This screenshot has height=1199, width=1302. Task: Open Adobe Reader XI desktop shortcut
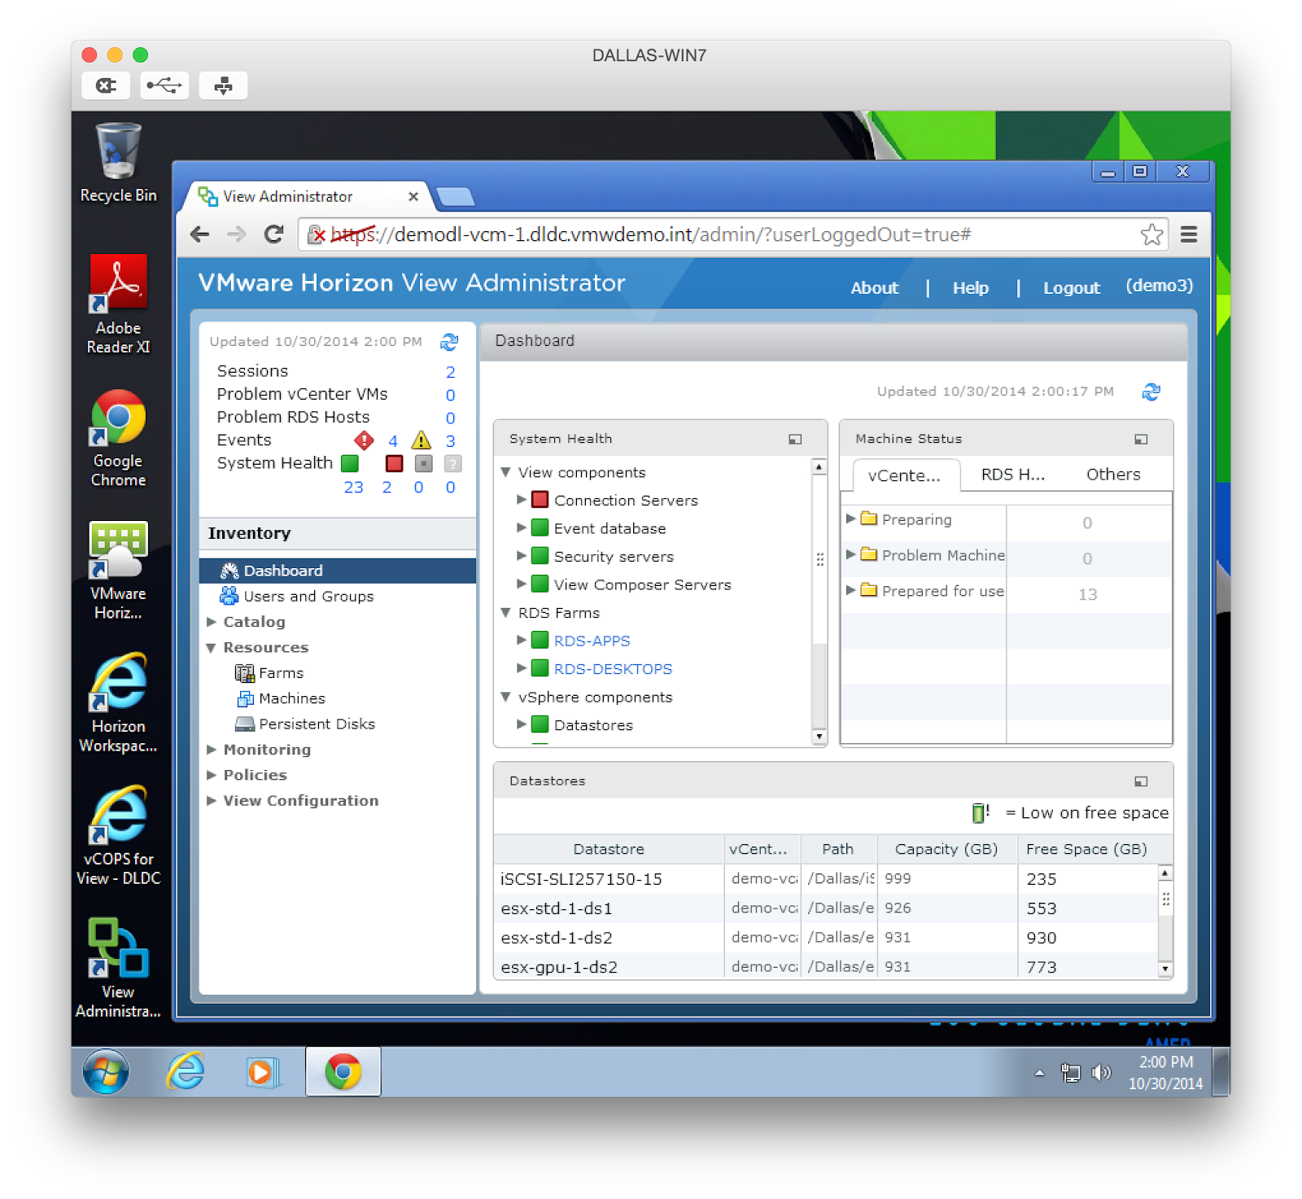point(118,304)
